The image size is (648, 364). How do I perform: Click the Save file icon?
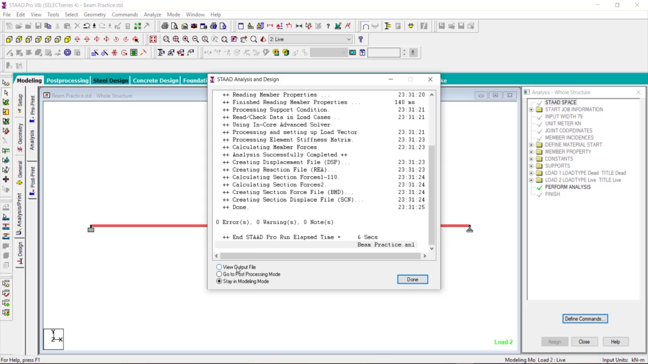pos(38,26)
